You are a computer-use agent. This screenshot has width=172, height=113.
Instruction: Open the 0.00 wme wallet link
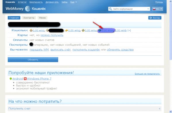(x=107, y=31)
